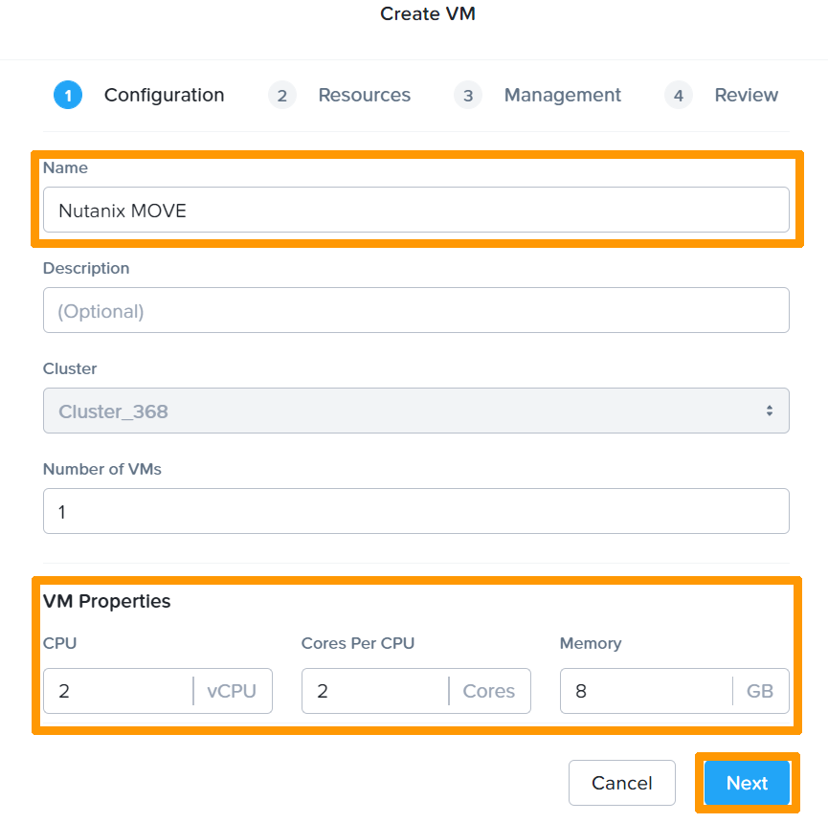Click the step 3 number circle
Image resolution: width=828 pixels, height=823 pixels.
click(467, 96)
